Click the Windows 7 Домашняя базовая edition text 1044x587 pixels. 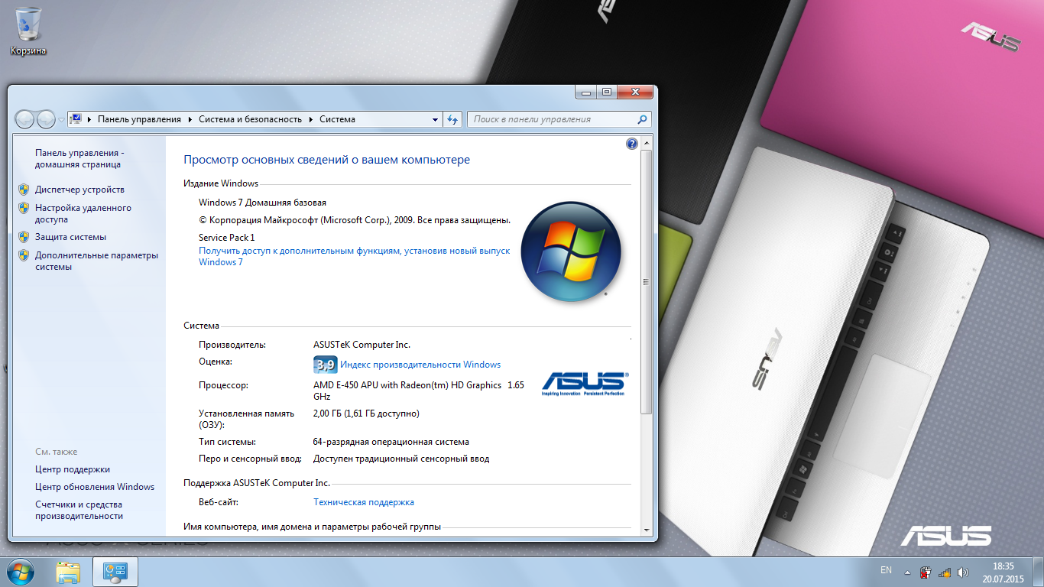point(262,203)
